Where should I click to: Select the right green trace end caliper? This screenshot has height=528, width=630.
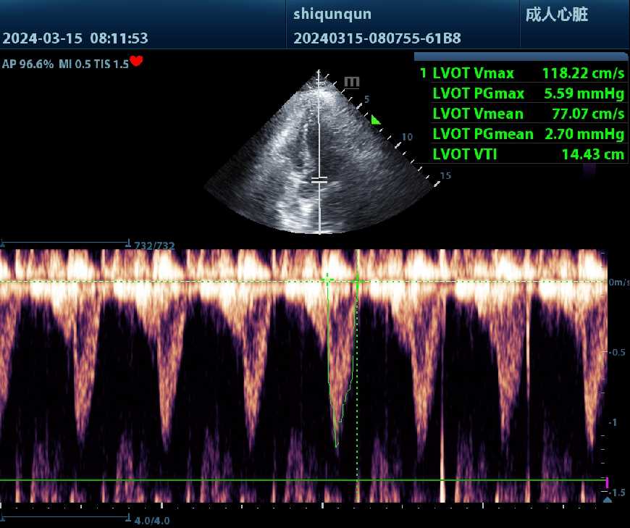point(357,280)
